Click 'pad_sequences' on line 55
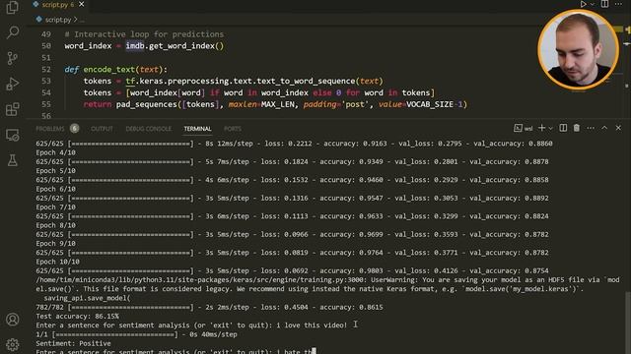 tap(147, 104)
